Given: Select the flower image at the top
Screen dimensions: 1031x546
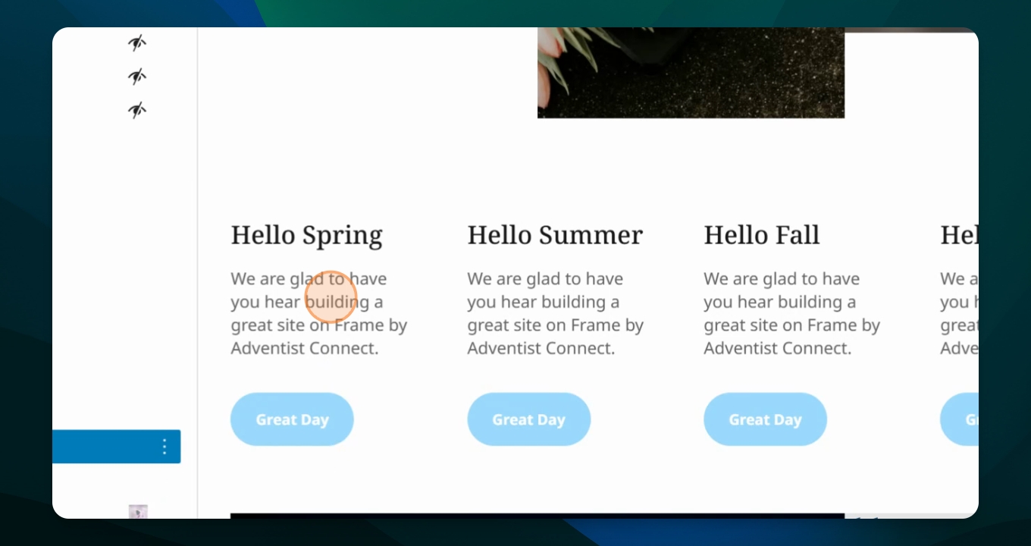Looking at the screenshot, I should 691,74.
